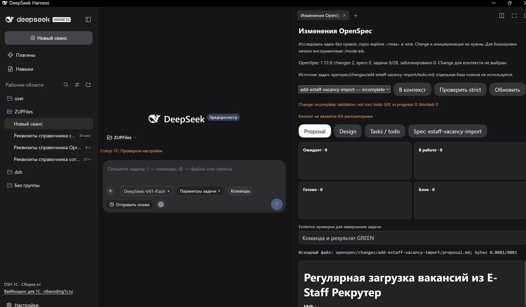The width and height of the screenshot is (526, 307).
Task: Add new workspace folder icon
Action: coord(88,85)
